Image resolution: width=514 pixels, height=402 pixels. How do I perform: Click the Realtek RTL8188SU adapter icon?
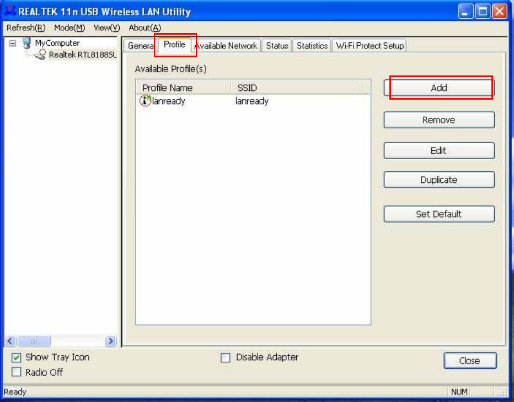point(40,55)
